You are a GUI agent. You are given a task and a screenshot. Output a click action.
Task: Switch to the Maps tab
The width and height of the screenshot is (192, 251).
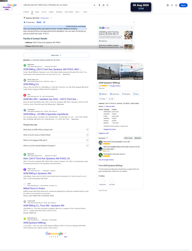(x=37, y=12)
